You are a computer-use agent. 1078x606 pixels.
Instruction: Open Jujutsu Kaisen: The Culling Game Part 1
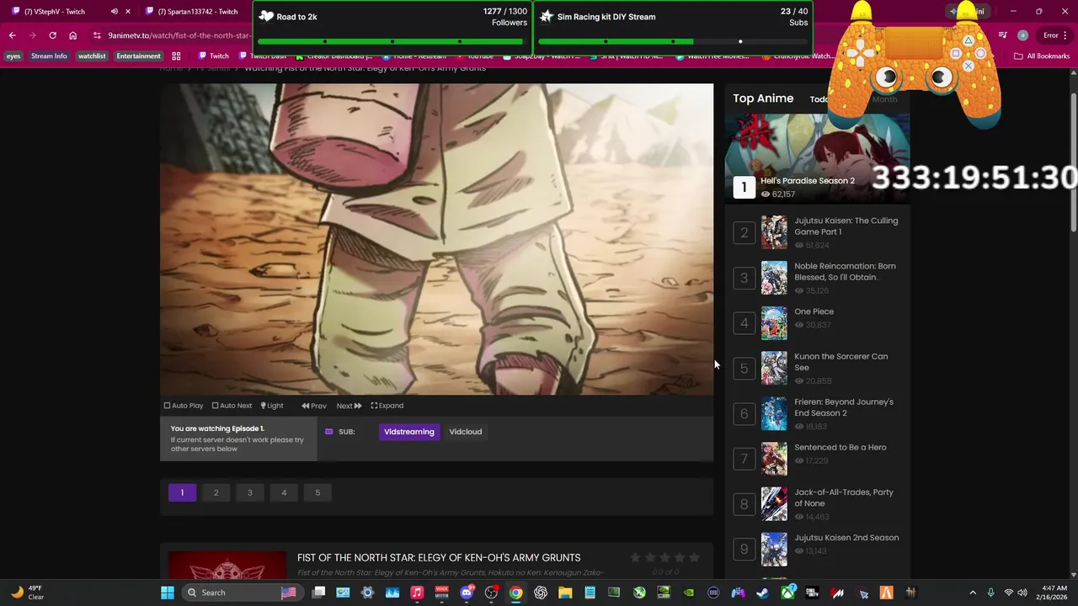click(x=846, y=226)
